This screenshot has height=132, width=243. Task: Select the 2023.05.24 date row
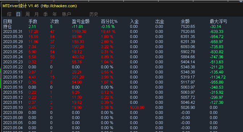(x=13, y=57)
